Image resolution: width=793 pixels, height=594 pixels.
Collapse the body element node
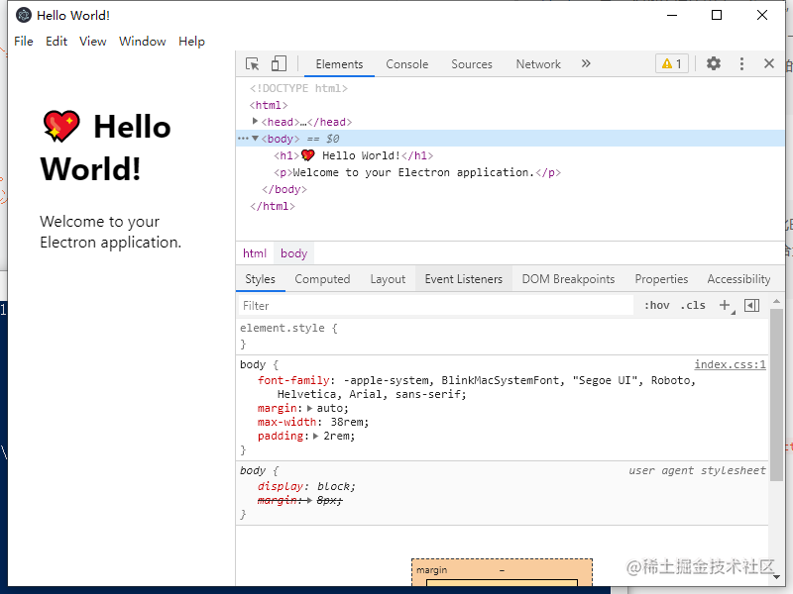coord(256,139)
